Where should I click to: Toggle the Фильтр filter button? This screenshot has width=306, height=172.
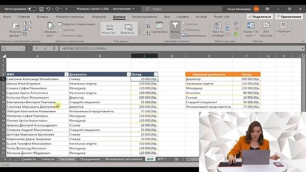pos(175,29)
